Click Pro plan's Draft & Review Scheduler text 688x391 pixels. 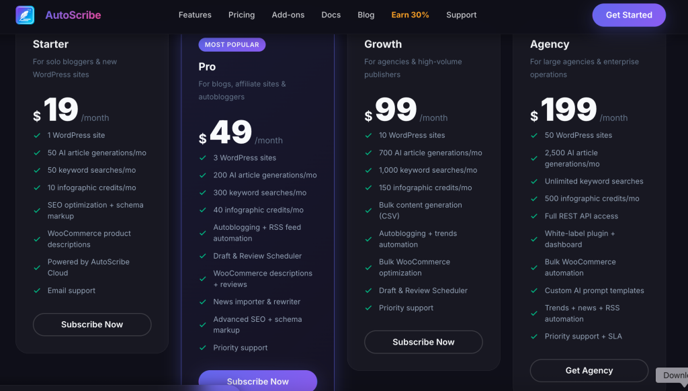pyautogui.click(x=257, y=256)
